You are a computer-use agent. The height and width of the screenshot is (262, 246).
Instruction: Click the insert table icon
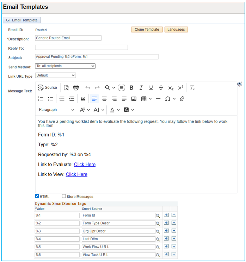click(x=144, y=99)
